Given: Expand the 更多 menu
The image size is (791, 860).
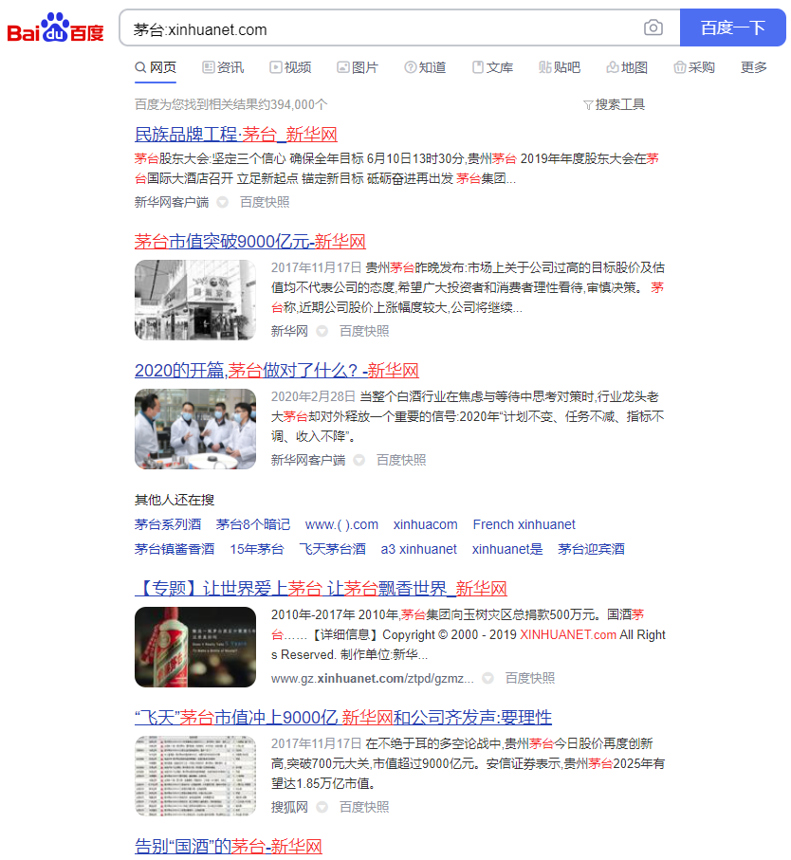Looking at the screenshot, I should [754, 67].
